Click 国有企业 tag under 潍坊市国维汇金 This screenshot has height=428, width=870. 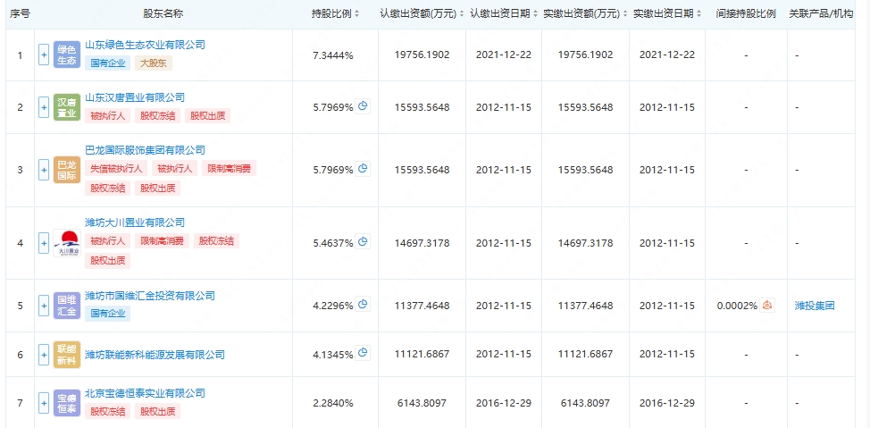[108, 315]
